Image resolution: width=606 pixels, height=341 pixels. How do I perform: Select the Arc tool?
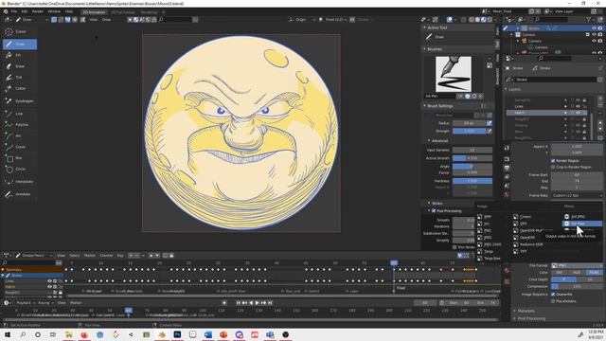click(19, 136)
